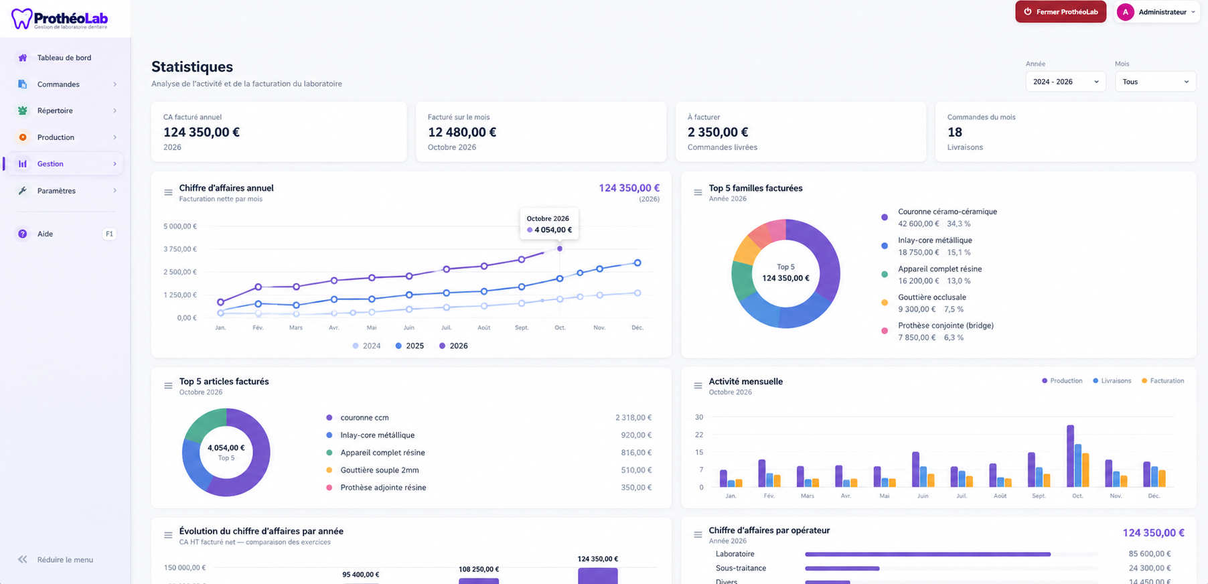Click the CA facturé annuel card
Image resolution: width=1208 pixels, height=584 pixels.
279,132
